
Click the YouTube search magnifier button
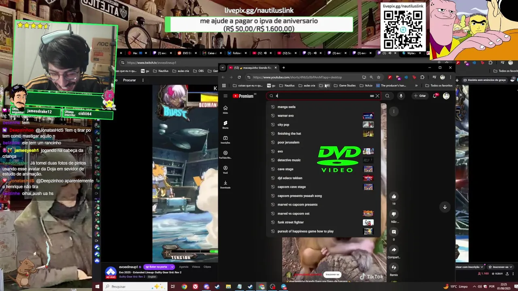pyautogui.click(x=387, y=96)
